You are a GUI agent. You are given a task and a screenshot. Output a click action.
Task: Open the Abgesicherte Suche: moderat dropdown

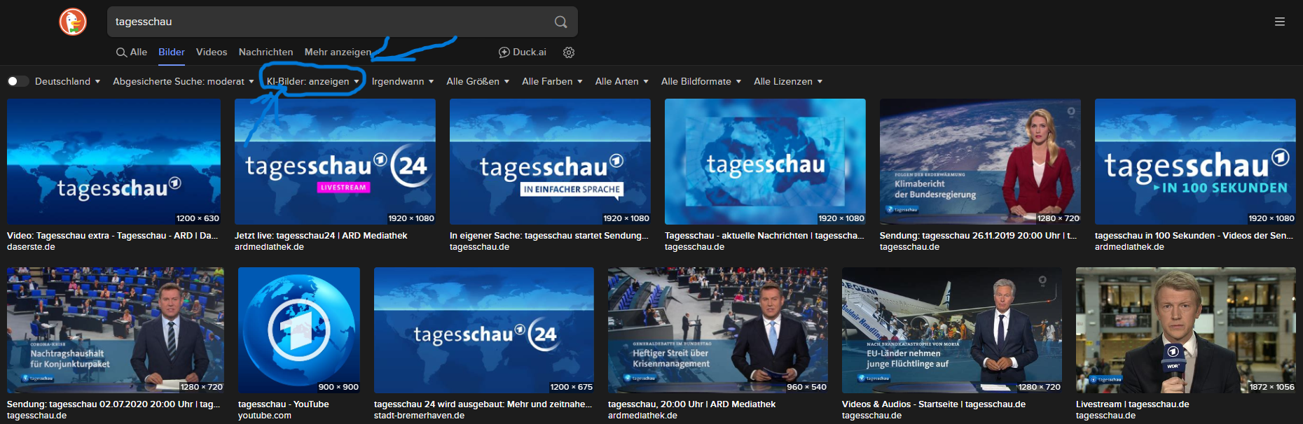click(x=183, y=81)
